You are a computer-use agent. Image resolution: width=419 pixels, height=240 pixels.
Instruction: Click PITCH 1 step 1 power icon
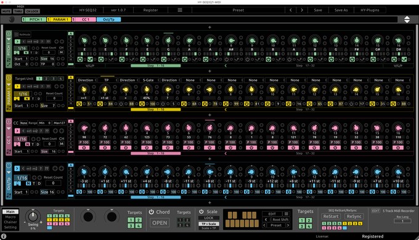[80, 59]
